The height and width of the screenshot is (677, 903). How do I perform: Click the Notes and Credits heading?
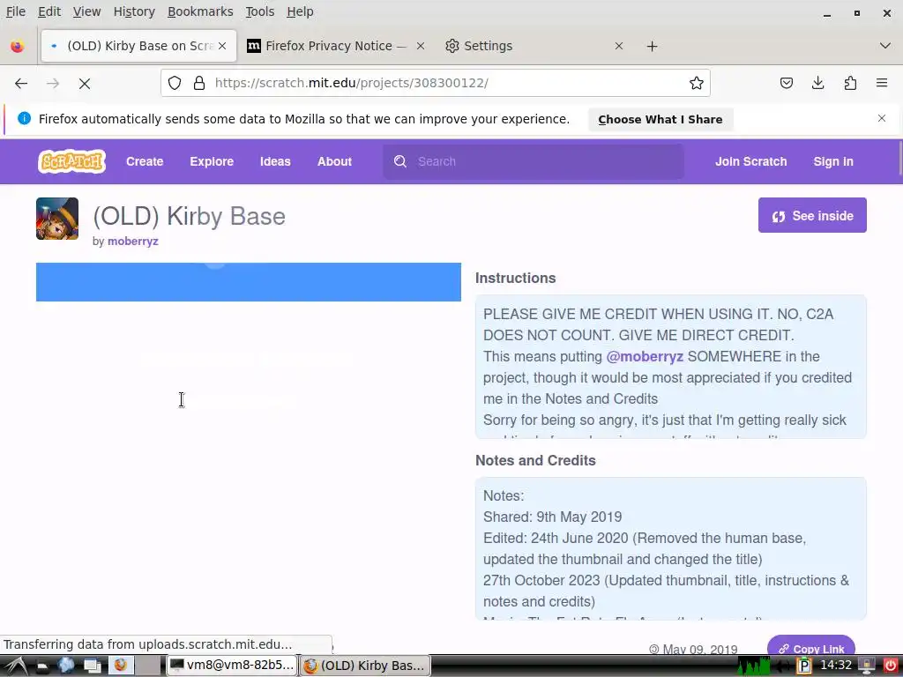pos(535,460)
